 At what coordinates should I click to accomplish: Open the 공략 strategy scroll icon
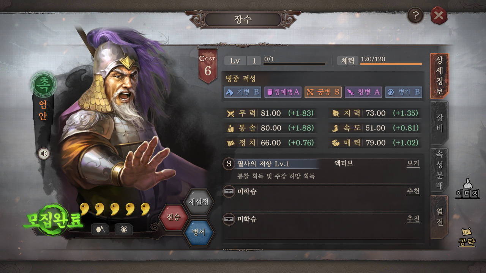[467, 237]
